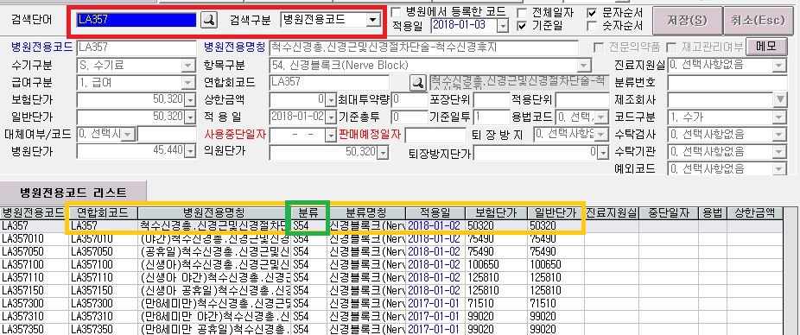Screen dimensions: 800x335
Task: Open the 제조회사 dropdown arrow
Action: [x=781, y=99]
